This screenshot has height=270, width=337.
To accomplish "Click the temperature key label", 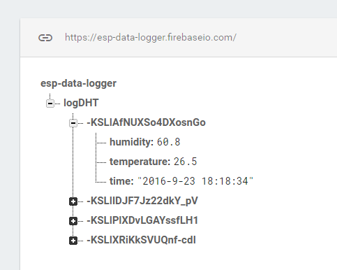I will [x=140, y=162].
